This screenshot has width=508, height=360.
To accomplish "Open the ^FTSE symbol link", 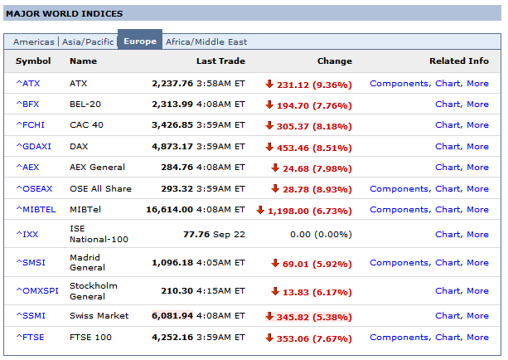I will point(31,338).
